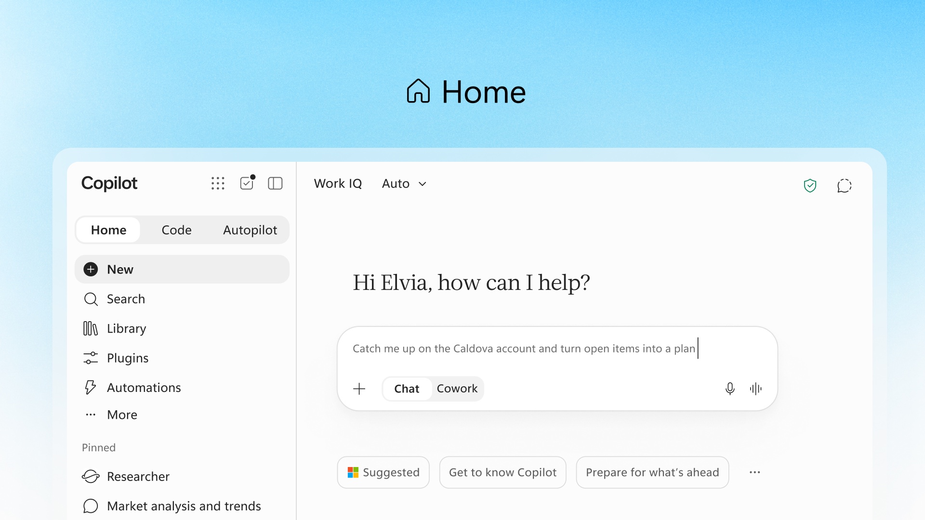Open the apps grid launcher icon

(218, 183)
